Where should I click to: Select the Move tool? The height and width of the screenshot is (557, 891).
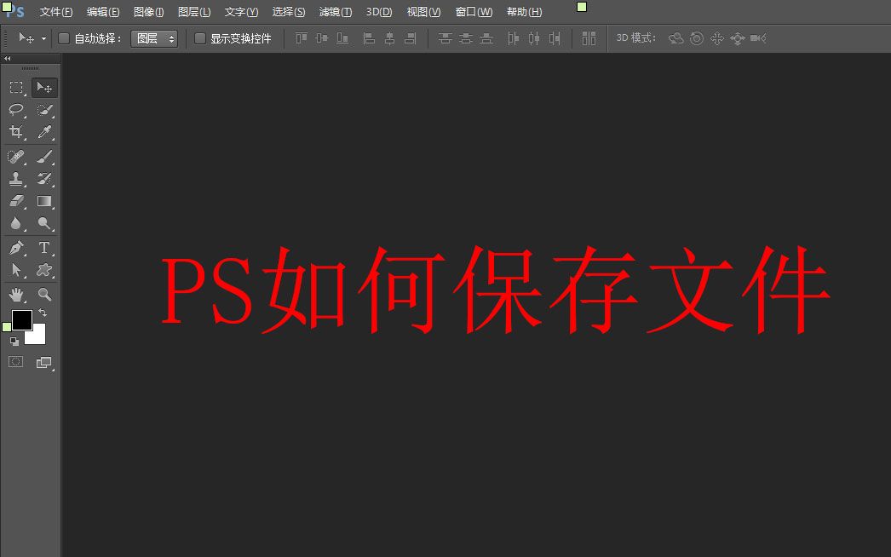coord(44,87)
